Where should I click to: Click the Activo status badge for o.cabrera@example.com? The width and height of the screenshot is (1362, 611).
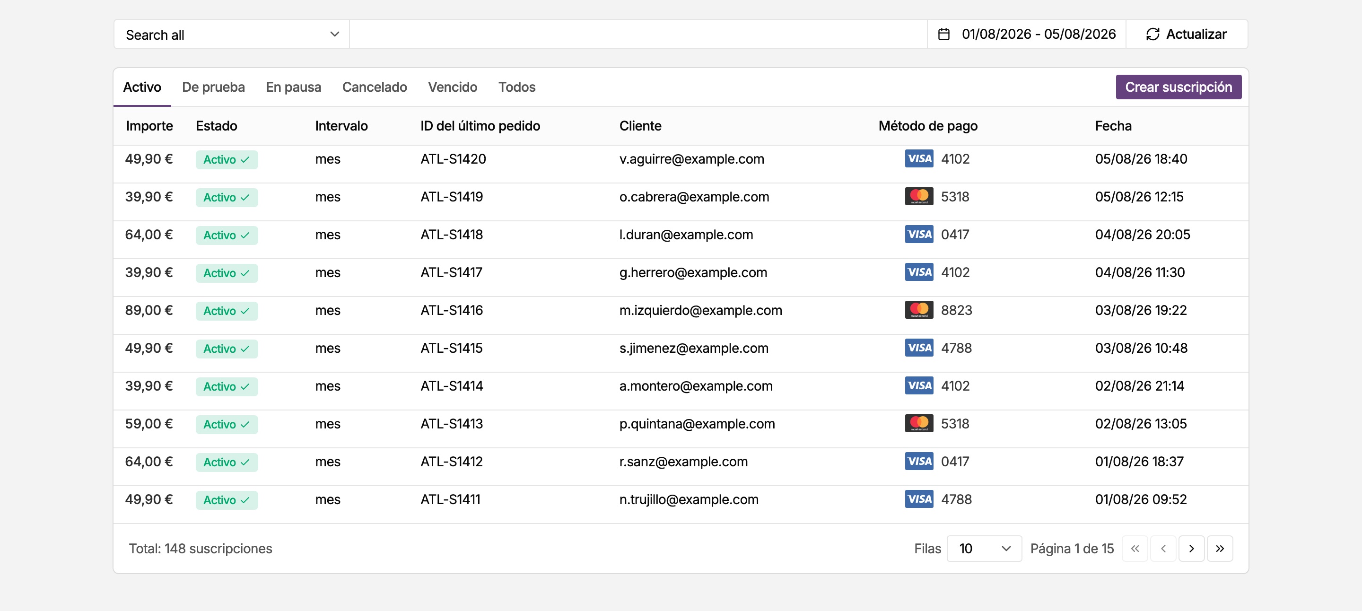pos(227,198)
